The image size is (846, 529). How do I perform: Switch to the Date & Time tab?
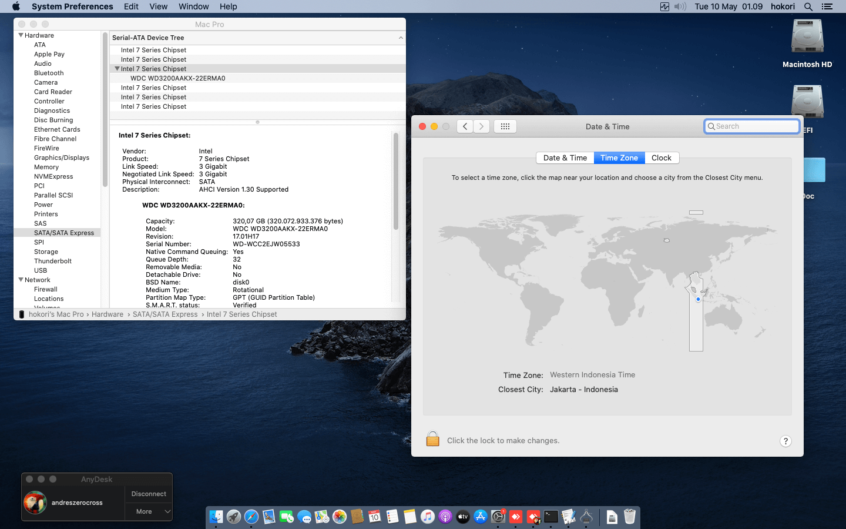coord(565,158)
